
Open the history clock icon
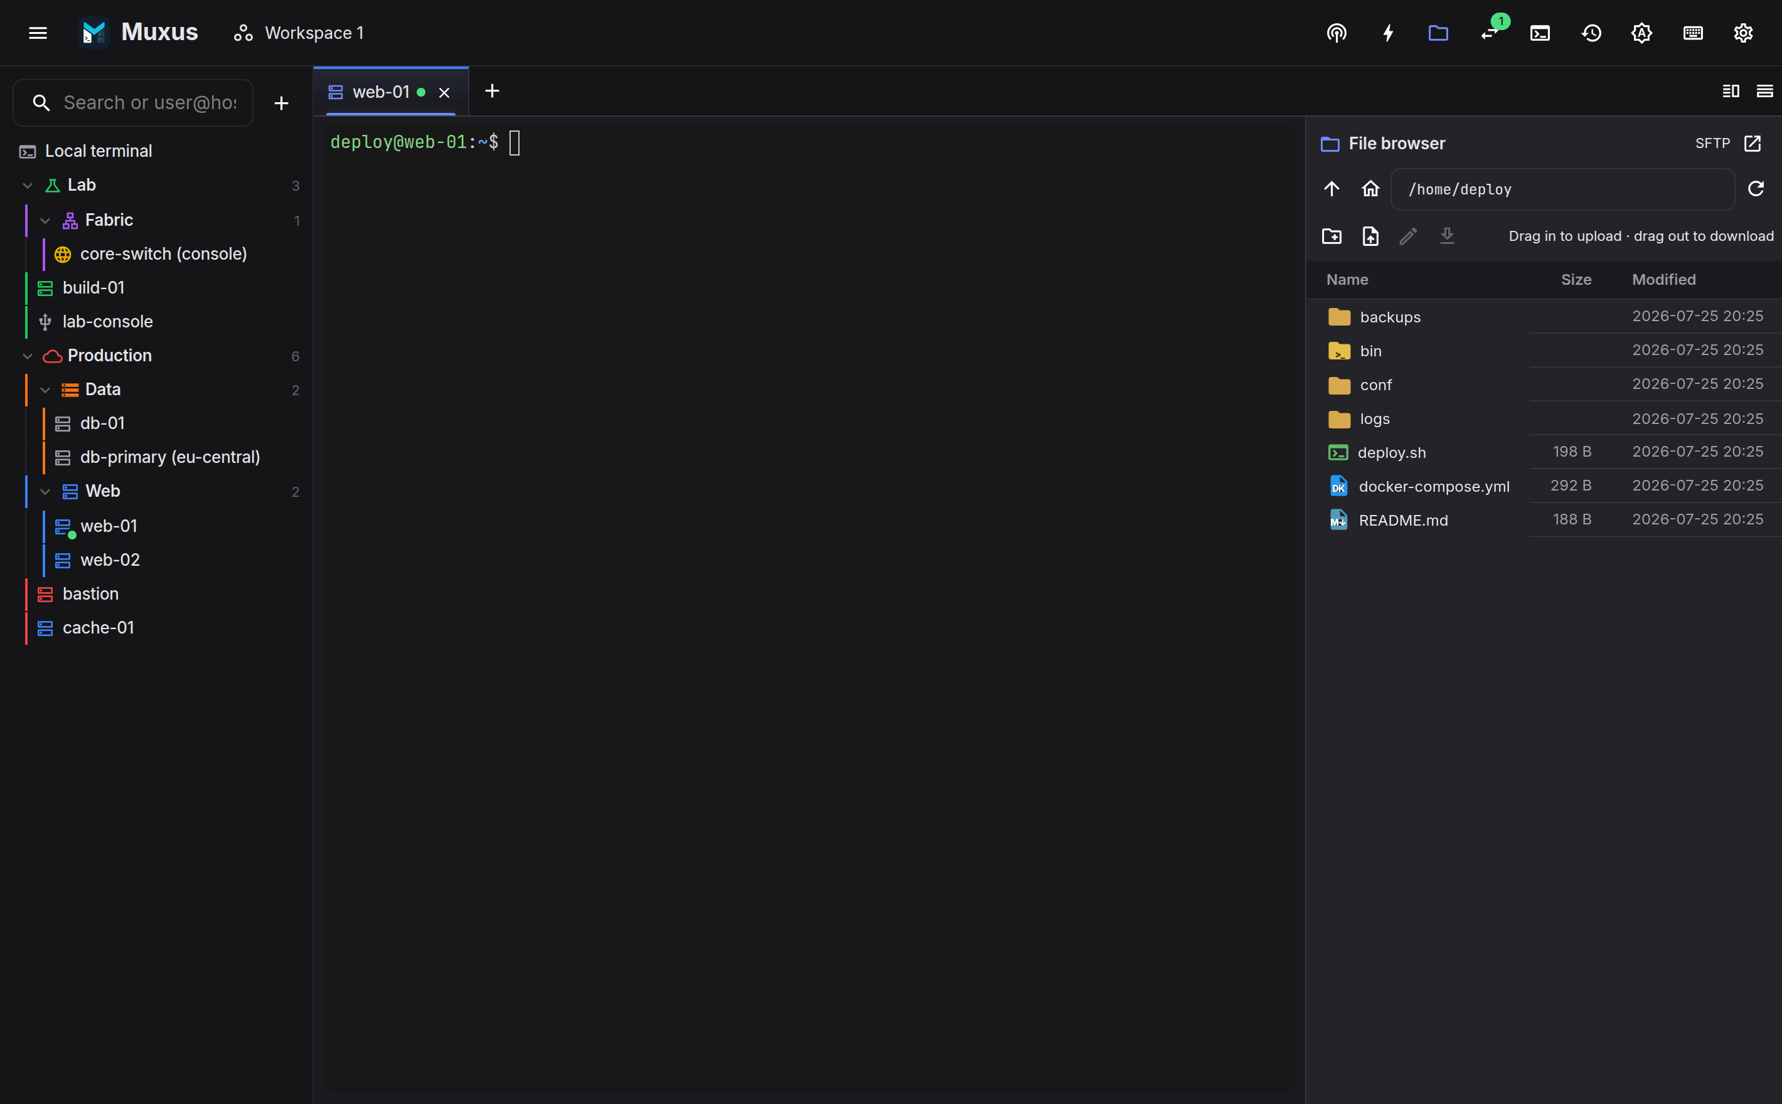point(1591,33)
